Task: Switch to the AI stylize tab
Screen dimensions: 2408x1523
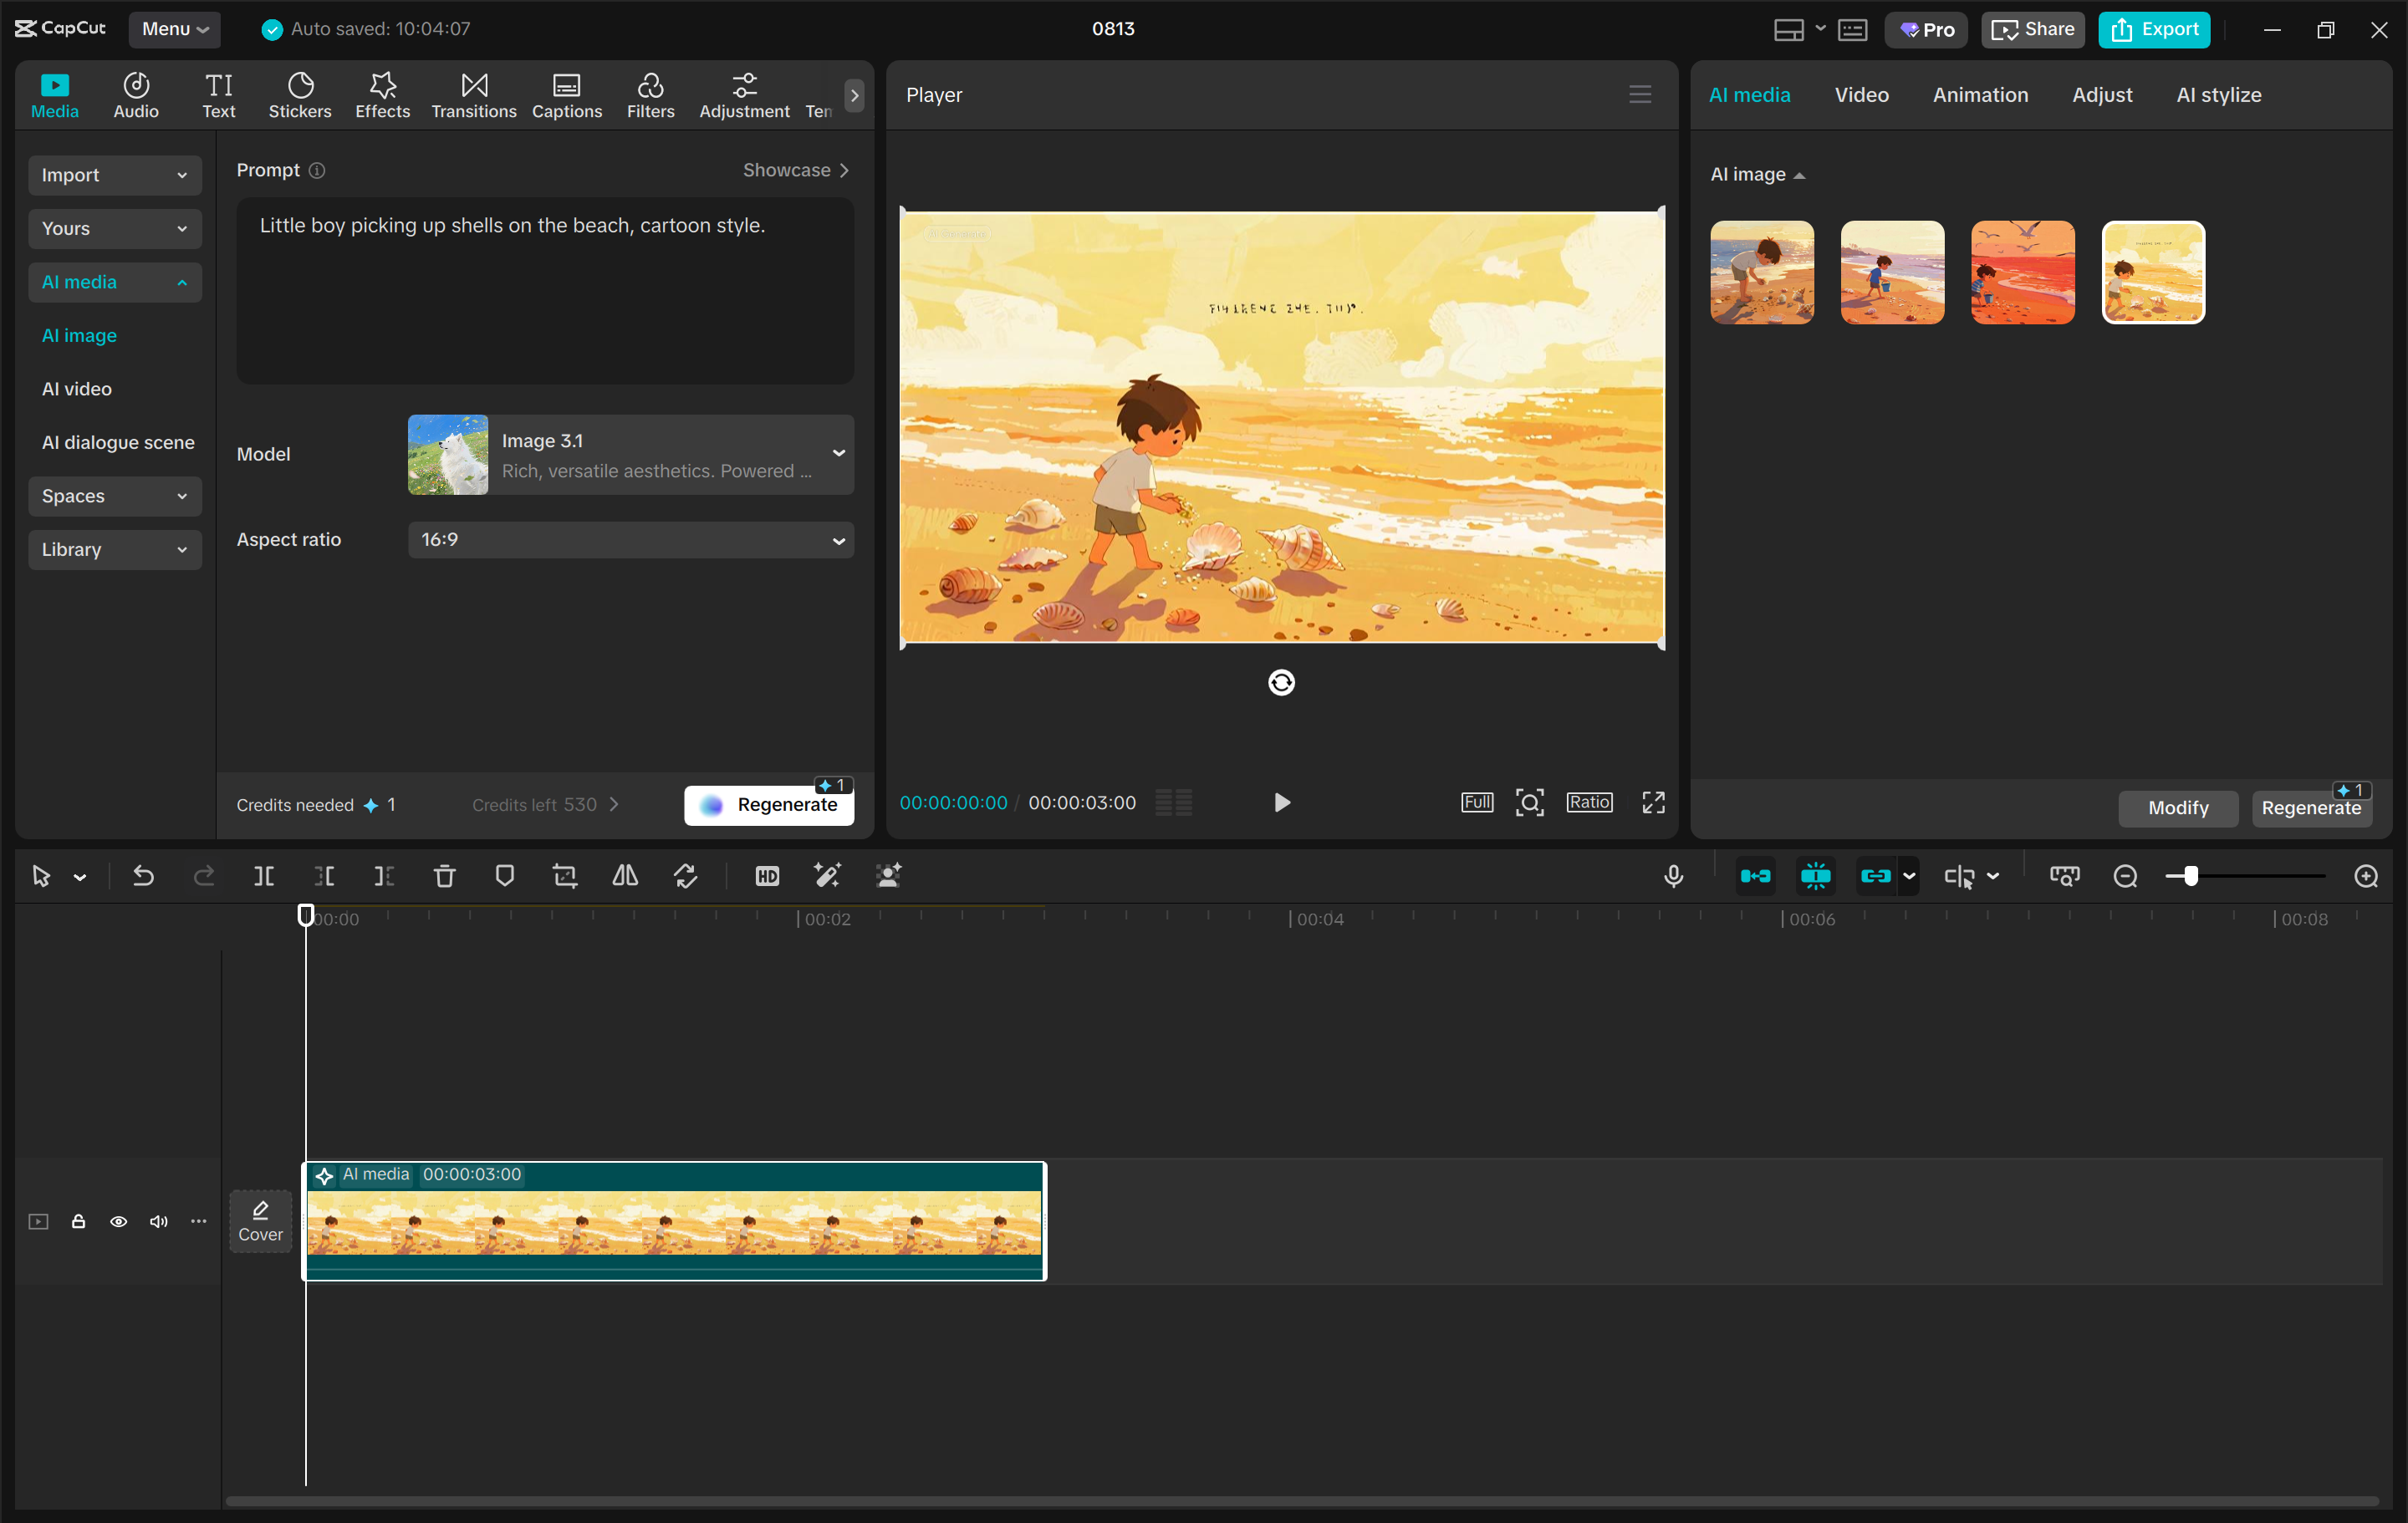Action: click(2218, 95)
